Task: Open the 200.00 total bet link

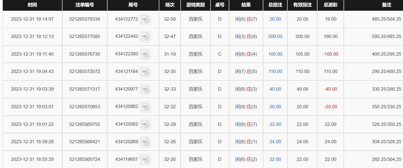Action: [275, 36]
